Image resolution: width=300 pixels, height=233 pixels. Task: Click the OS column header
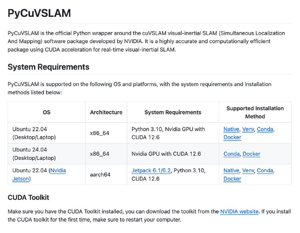pyautogui.click(x=46, y=112)
